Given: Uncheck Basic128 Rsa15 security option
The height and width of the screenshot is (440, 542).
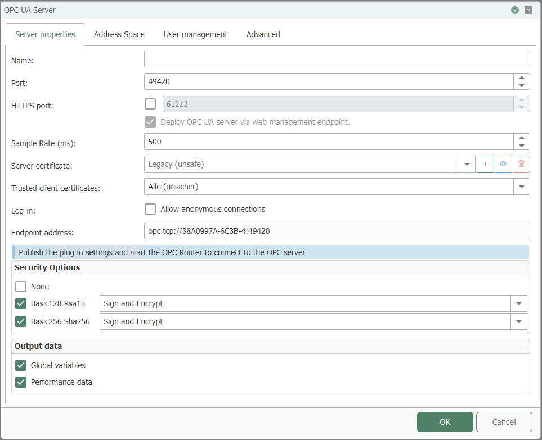Looking at the screenshot, I should click(21, 303).
